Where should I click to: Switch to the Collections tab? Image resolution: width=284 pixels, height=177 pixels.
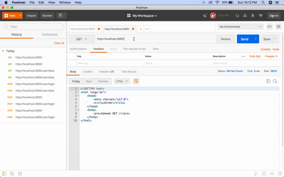(x=50, y=34)
